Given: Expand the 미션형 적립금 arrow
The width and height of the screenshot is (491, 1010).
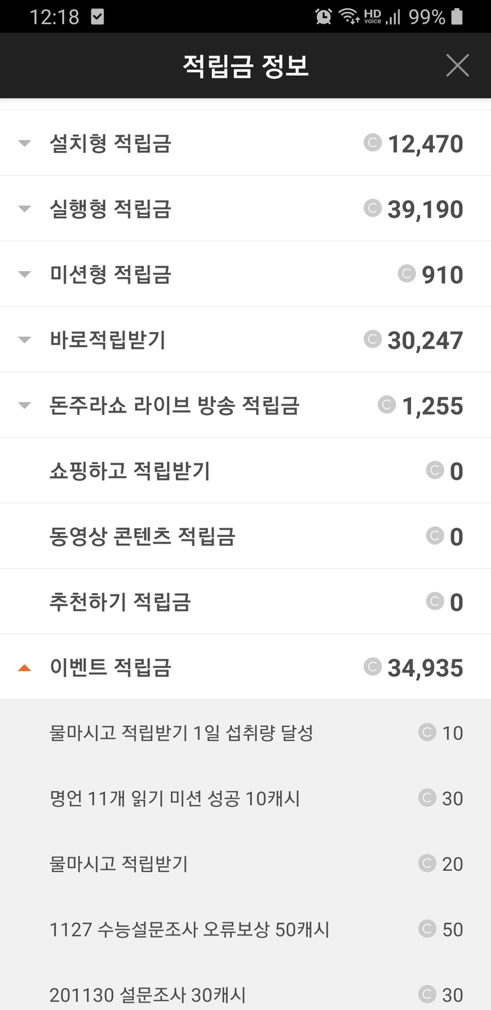Looking at the screenshot, I should point(24,274).
